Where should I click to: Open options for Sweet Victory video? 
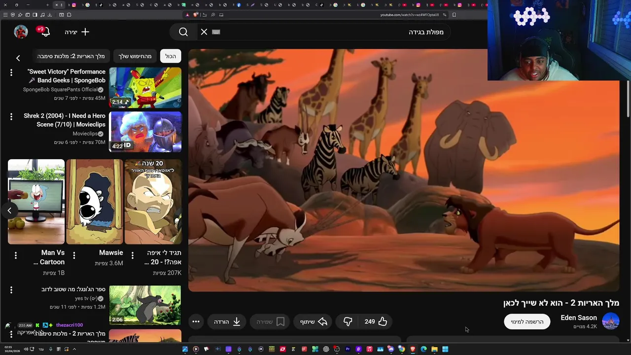coord(11,72)
